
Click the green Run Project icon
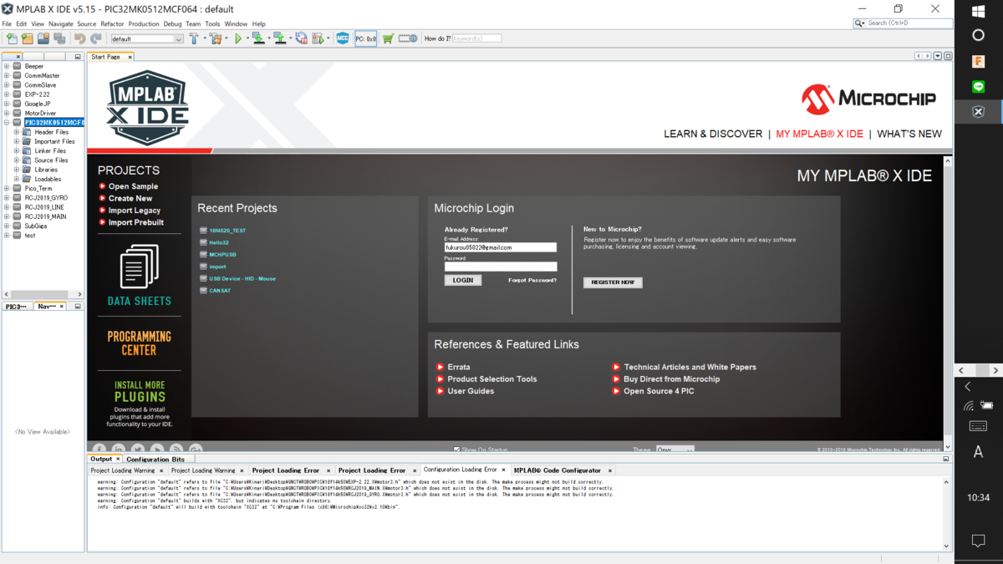coord(238,38)
